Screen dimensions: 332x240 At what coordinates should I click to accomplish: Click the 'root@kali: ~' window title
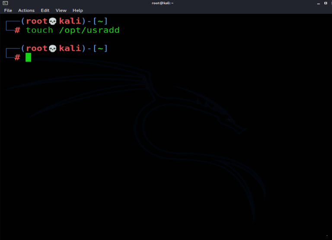163,3
